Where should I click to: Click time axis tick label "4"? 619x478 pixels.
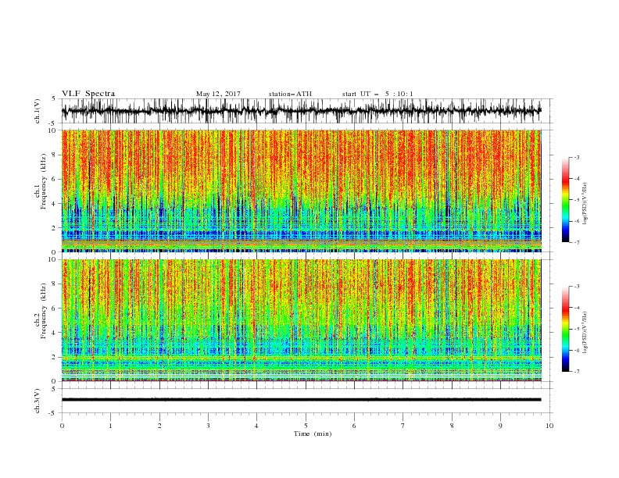[257, 426]
